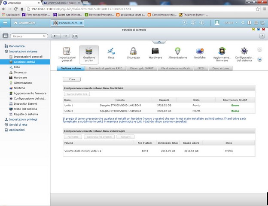The height and width of the screenshot is (206, 268).
Task: Switch to Strumento di gestione RAID tab
Action: (x=106, y=68)
